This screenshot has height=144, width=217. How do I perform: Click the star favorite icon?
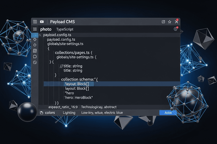pos(170,22)
